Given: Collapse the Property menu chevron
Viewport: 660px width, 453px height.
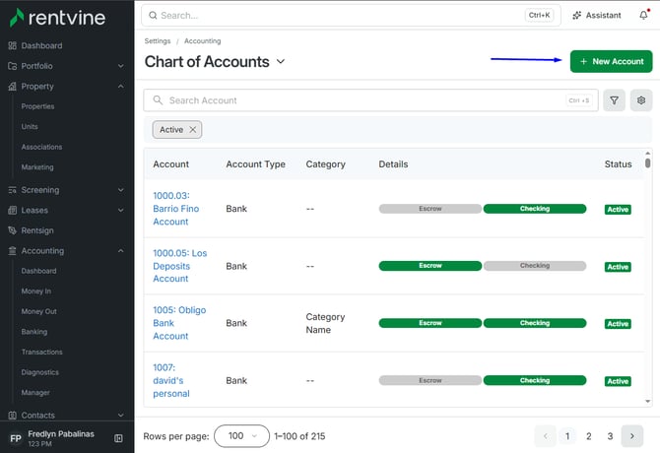Looking at the screenshot, I should tap(121, 87).
